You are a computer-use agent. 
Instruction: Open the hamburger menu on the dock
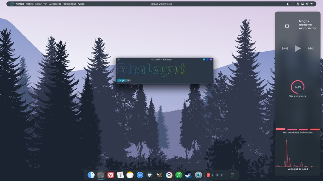[x=232, y=175]
